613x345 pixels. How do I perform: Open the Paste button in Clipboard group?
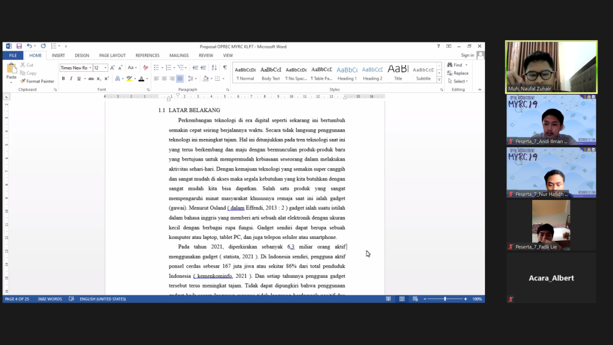[x=11, y=73]
